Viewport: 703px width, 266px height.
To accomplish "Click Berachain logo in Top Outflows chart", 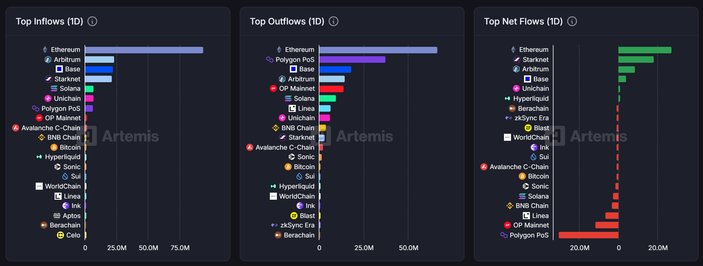I will [x=278, y=235].
